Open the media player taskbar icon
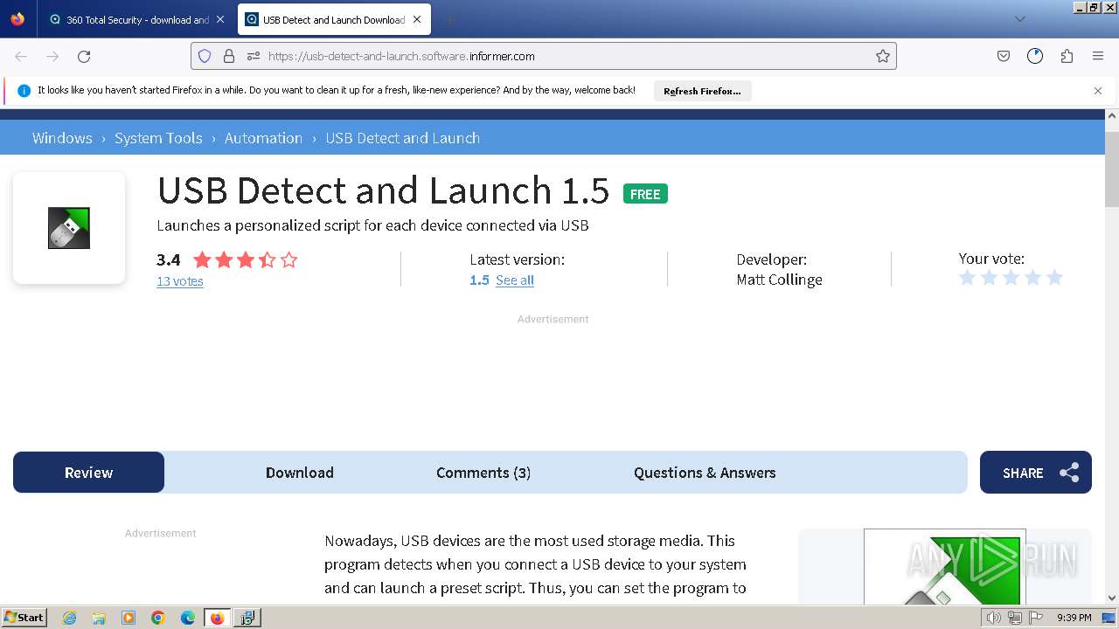Screen dimensions: 1119x629 [129, 618]
